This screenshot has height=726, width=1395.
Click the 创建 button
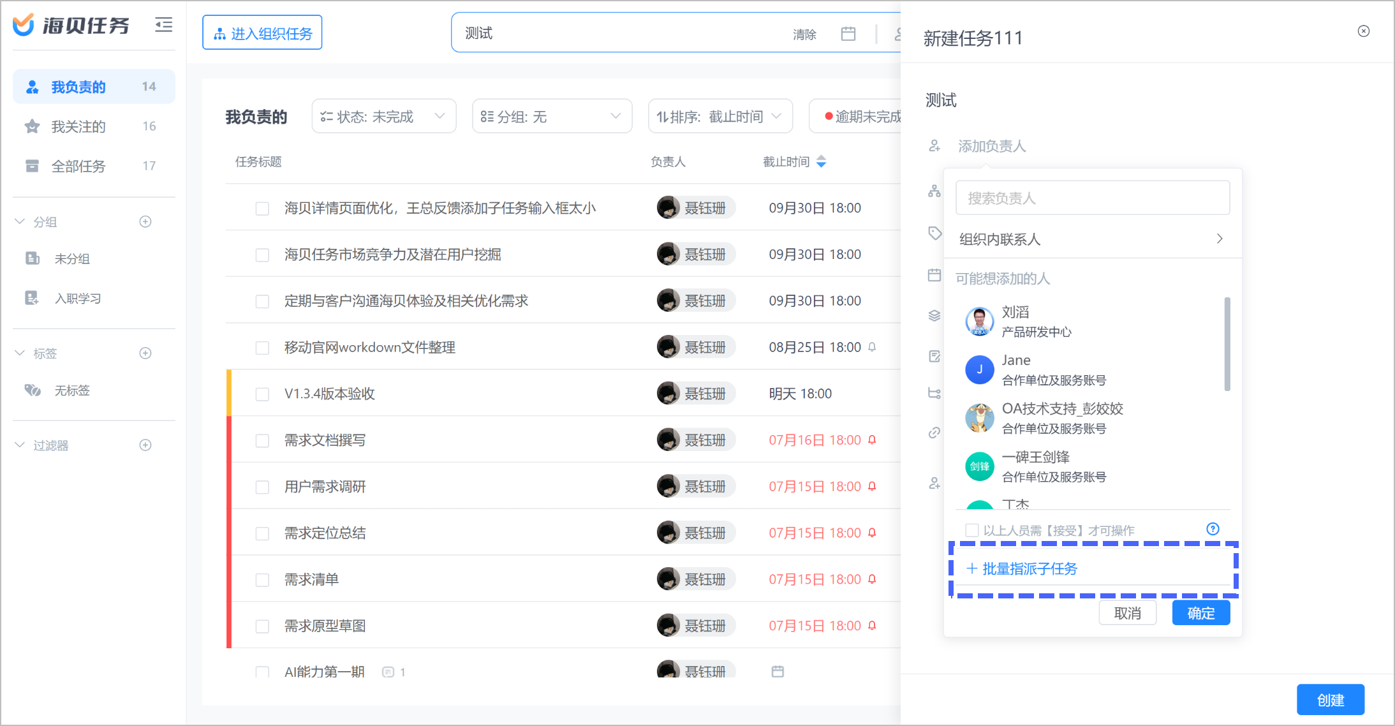[x=1331, y=700]
